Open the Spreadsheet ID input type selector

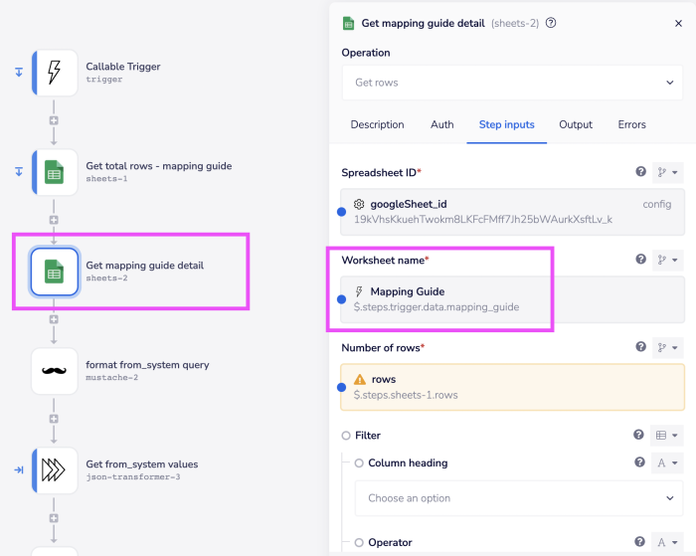click(x=668, y=172)
